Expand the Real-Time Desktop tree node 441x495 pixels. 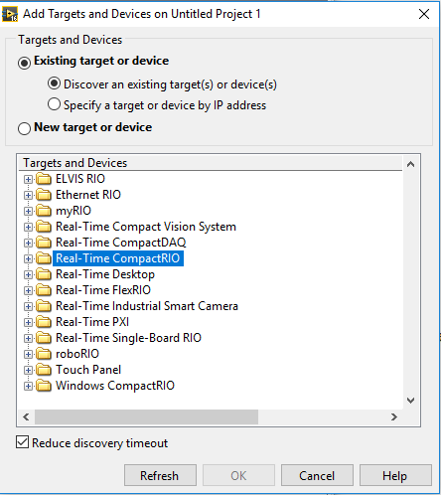[28, 274]
